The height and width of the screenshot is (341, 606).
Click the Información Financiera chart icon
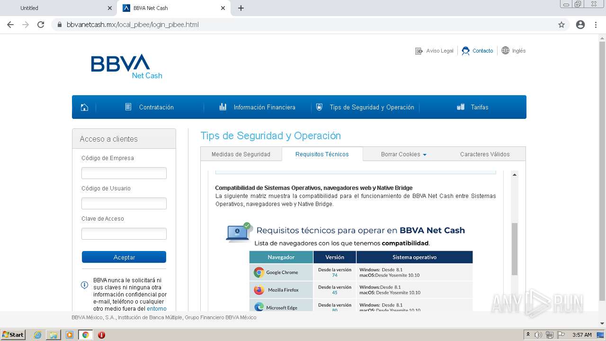pyautogui.click(x=223, y=107)
